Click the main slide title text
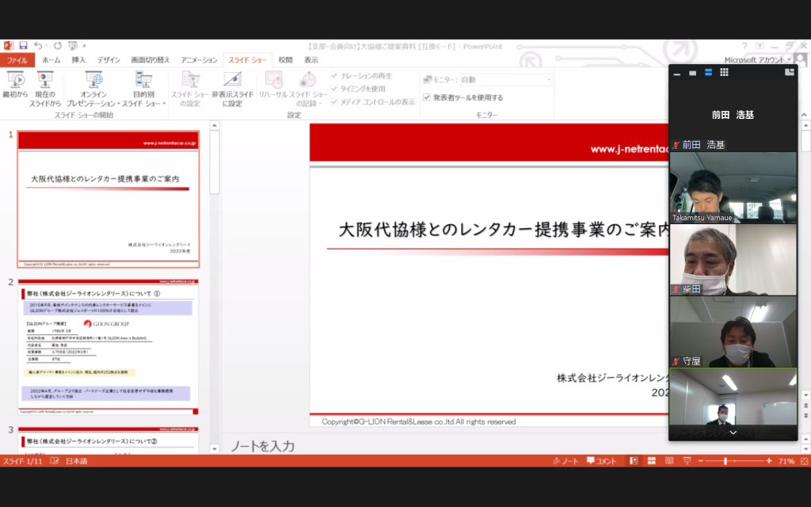Screen dimensions: 811x507 click(x=503, y=230)
